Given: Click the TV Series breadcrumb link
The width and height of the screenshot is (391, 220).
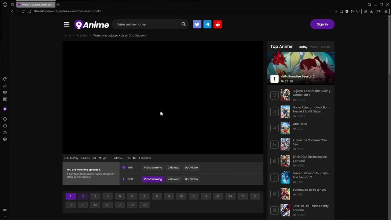Looking at the screenshot, I should [82, 35].
